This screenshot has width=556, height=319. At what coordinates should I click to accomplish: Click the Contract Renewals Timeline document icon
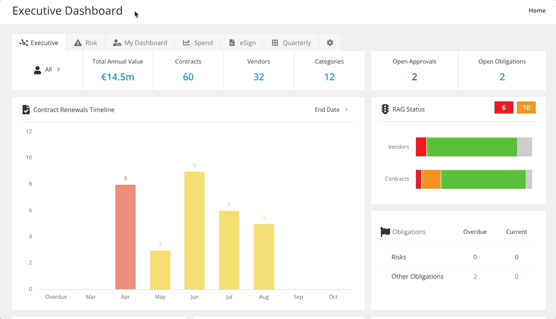tap(26, 109)
